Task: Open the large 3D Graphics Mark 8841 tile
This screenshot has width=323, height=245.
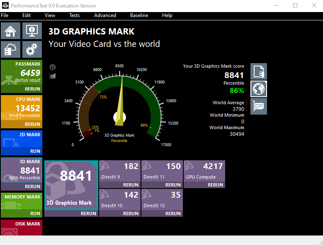Action: coord(71,185)
